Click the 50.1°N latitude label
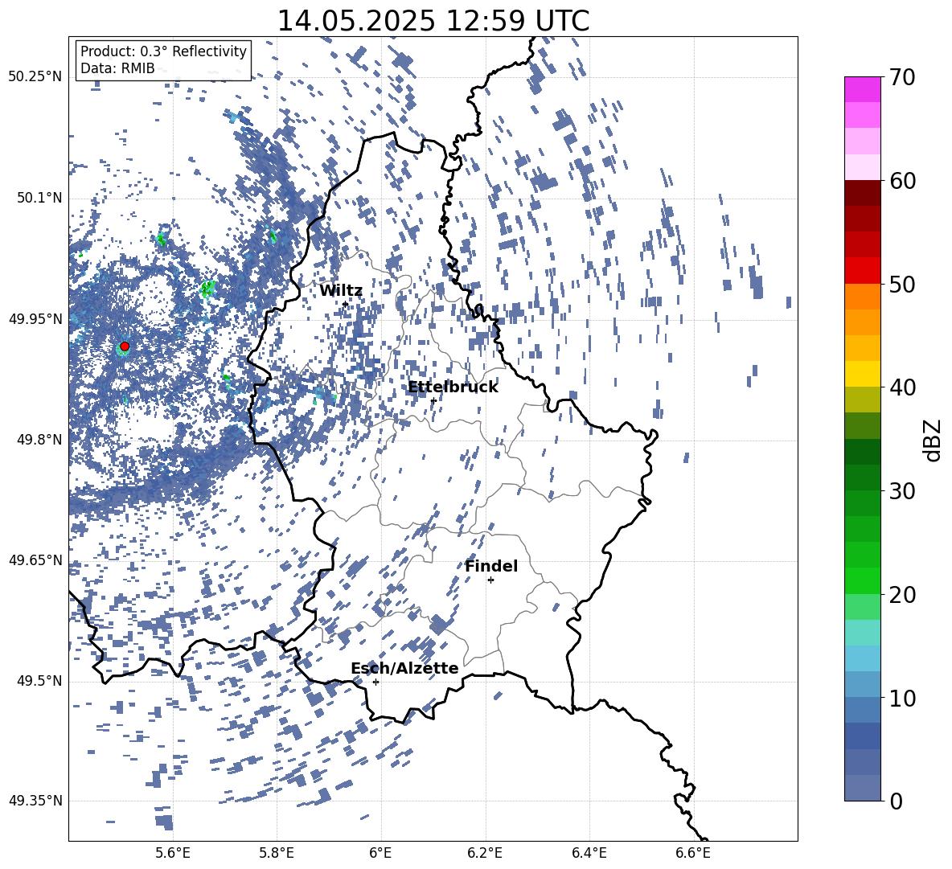Viewport: 952px width, 869px height. 39,198
